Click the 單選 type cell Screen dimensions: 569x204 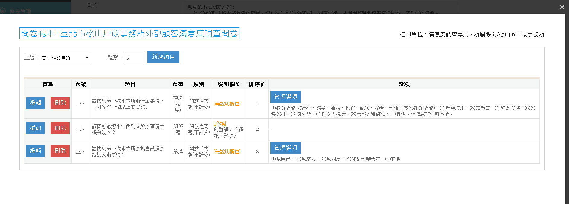tap(178, 152)
